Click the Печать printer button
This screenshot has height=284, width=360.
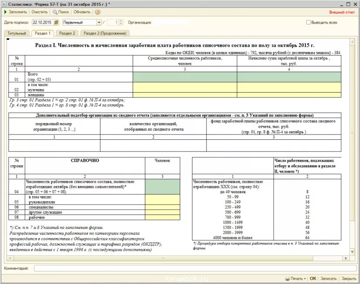pos(295,278)
